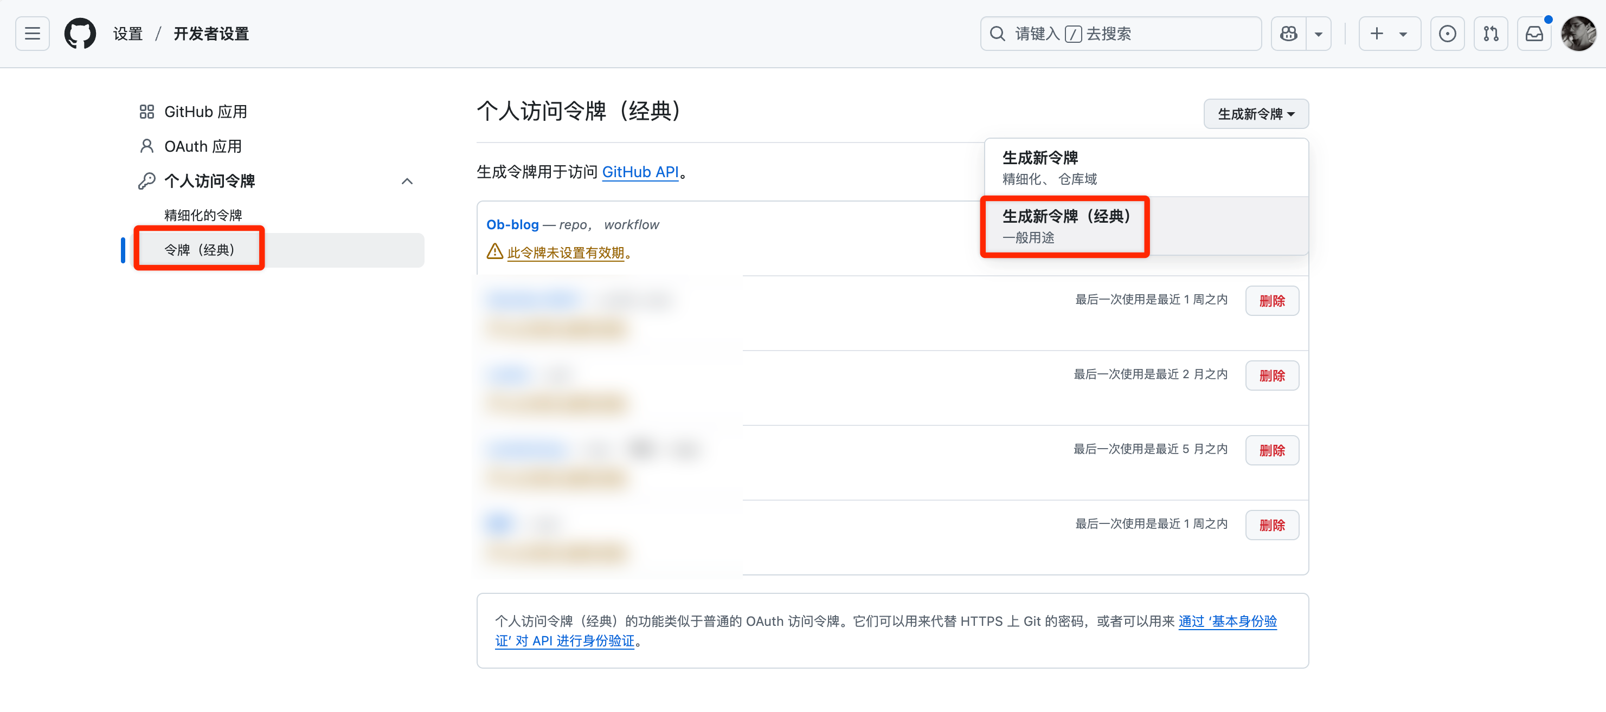Open the Issues circle-dot icon
The width and height of the screenshot is (1606, 712).
click(x=1447, y=34)
